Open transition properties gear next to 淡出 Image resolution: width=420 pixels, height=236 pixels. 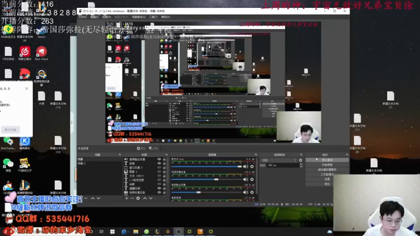[300, 160]
